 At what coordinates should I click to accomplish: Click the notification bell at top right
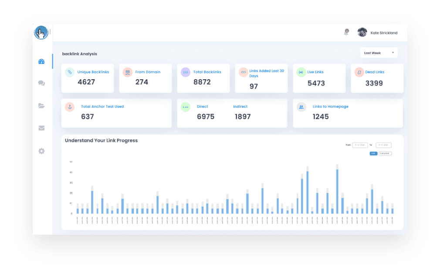click(346, 32)
